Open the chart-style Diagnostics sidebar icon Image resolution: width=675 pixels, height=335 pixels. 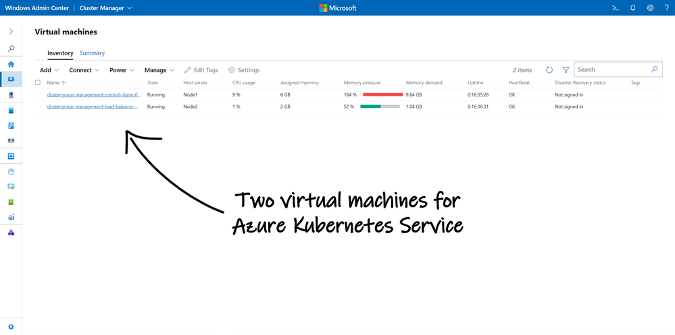[x=11, y=217]
